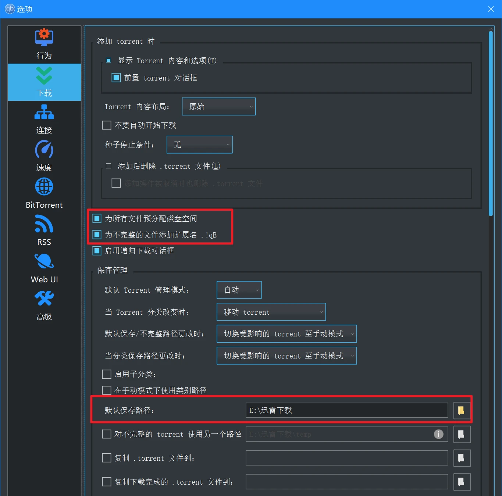Viewport: 502px width, 496px height.
Task: Open 种子停止条件 dropdown showing 无
Action: tap(199, 144)
